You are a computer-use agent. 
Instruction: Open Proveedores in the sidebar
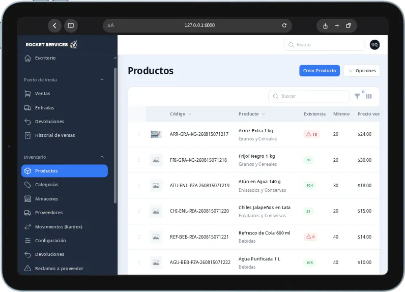pyautogui.click(x=65, y=213)
